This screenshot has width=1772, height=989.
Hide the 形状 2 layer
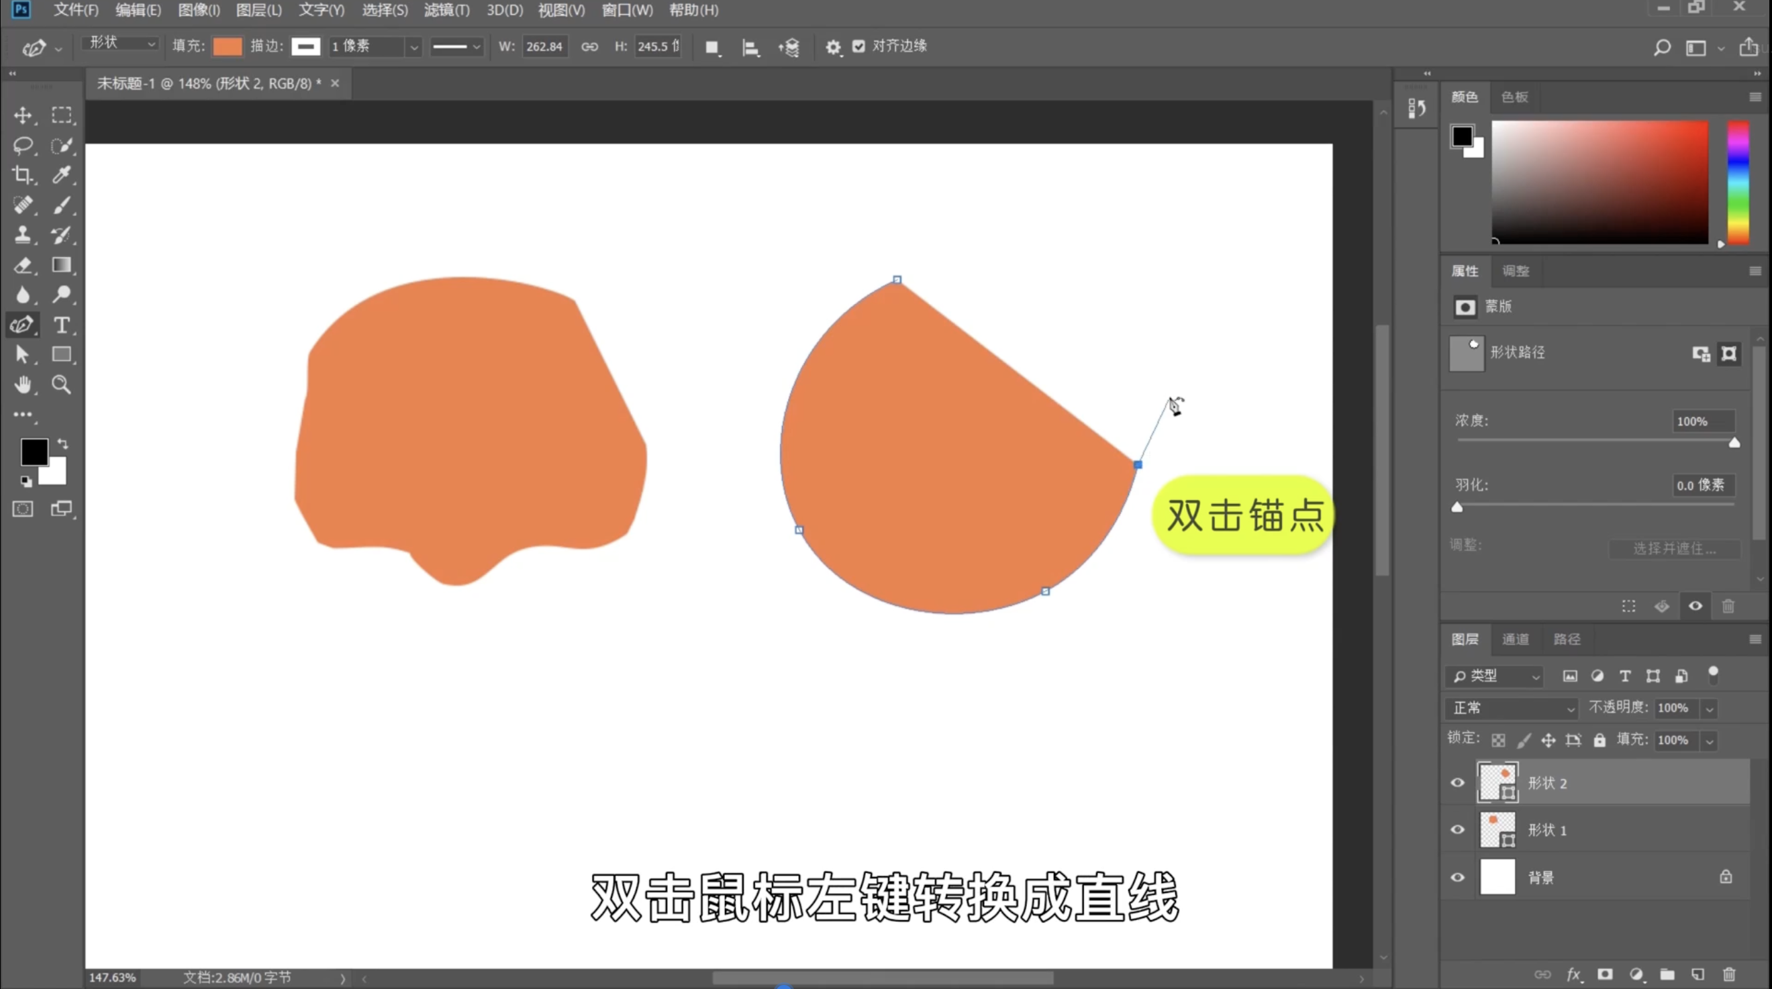point(1457,782)
